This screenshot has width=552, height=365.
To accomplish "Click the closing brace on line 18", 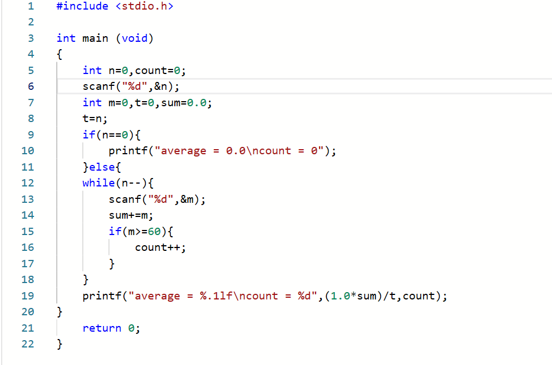I will (x=85, y=280).
